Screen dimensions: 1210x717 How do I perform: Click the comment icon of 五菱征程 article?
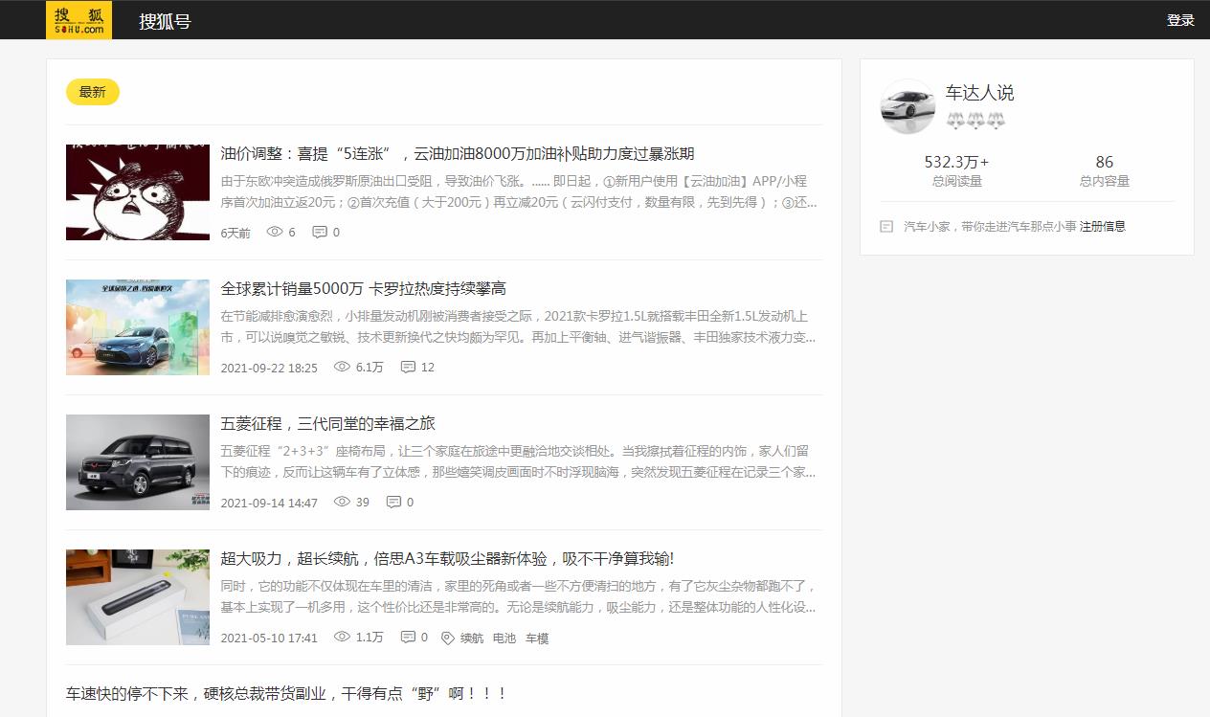tap(393, 502)
